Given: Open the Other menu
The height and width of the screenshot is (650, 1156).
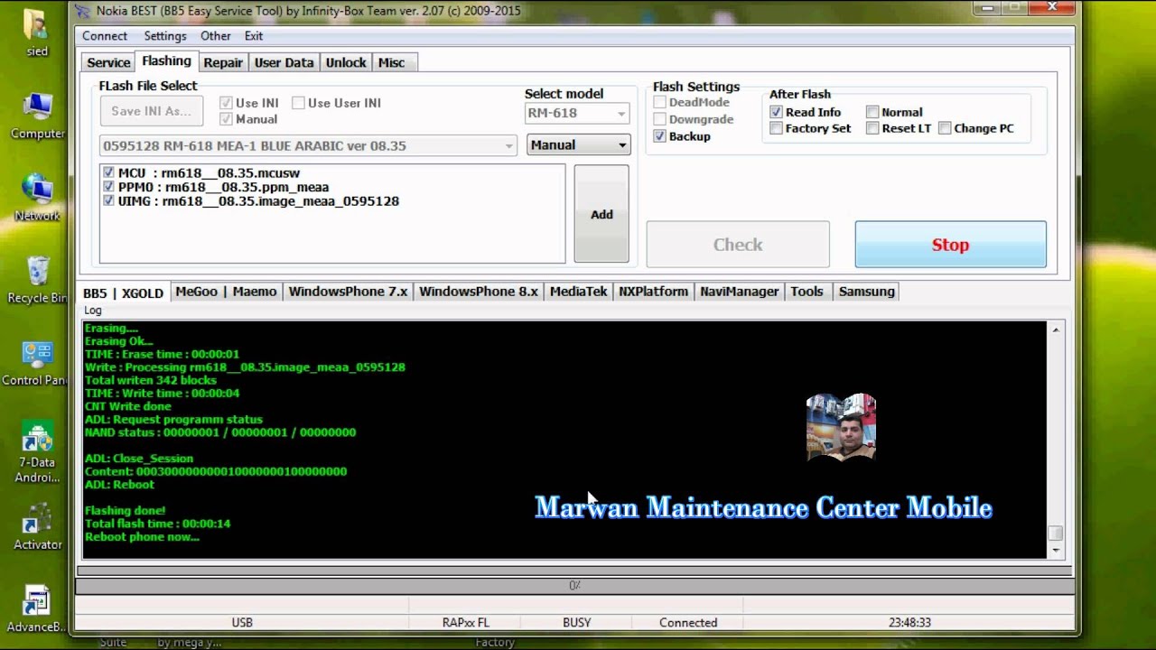Looking at the screenshot, I should pyautogui.click(x=216, y=36).
